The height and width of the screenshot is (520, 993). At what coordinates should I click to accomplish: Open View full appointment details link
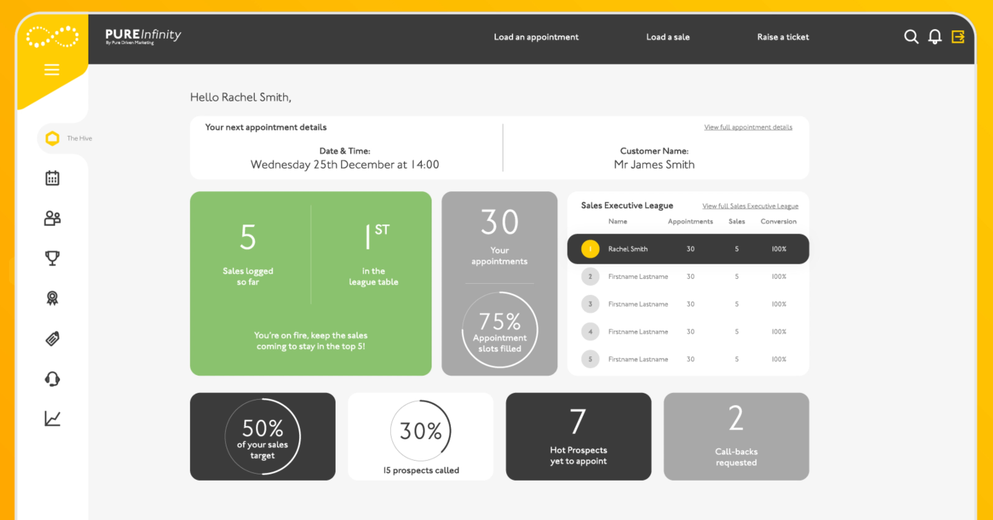pos(748,128)
